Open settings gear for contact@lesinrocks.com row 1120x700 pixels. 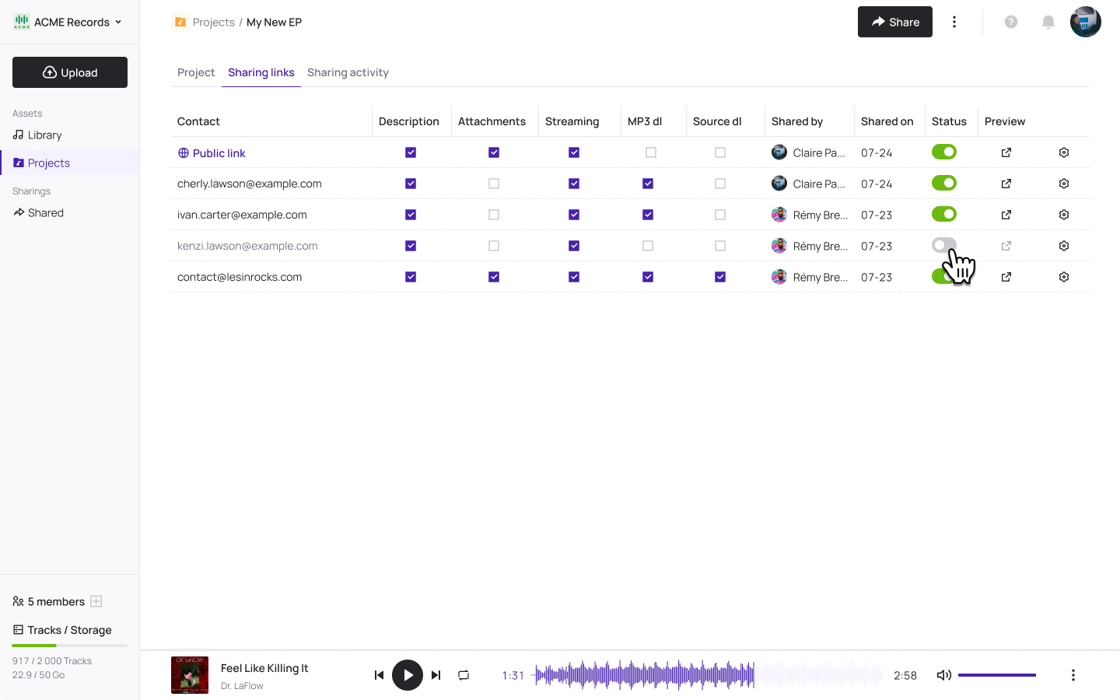(x=1064, y=277)
